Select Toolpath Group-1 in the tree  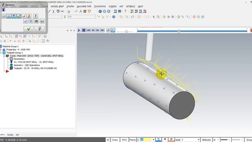click(15, 52)
